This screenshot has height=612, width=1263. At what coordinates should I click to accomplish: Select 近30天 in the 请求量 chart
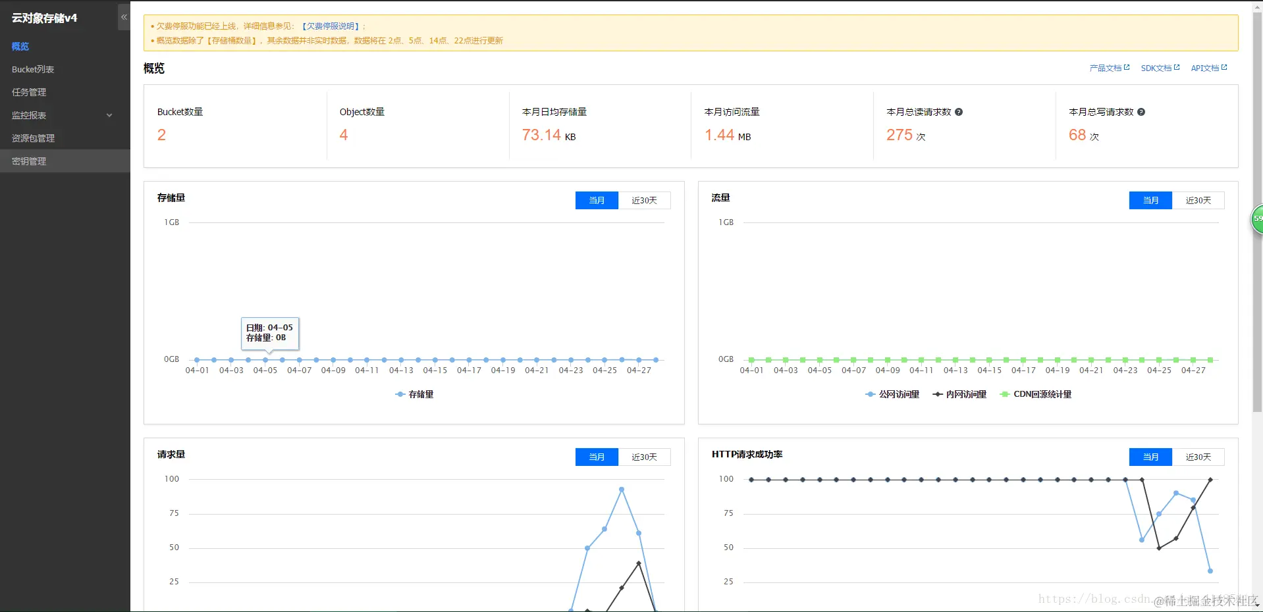tap(644, 457)
